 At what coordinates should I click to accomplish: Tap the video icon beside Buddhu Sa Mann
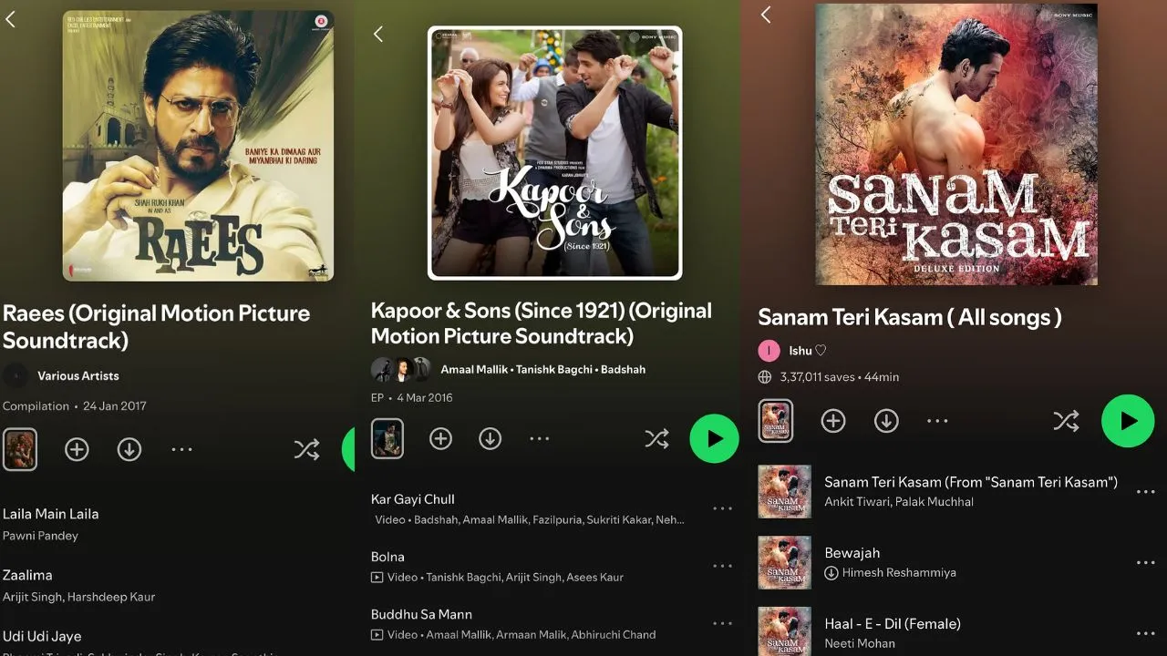377,634
